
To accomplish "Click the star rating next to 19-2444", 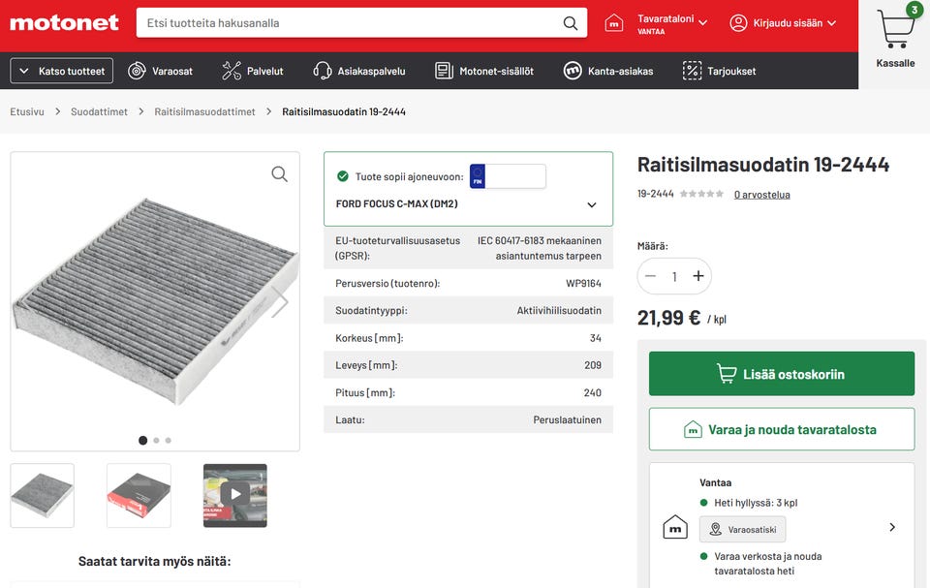I will 701,194.
